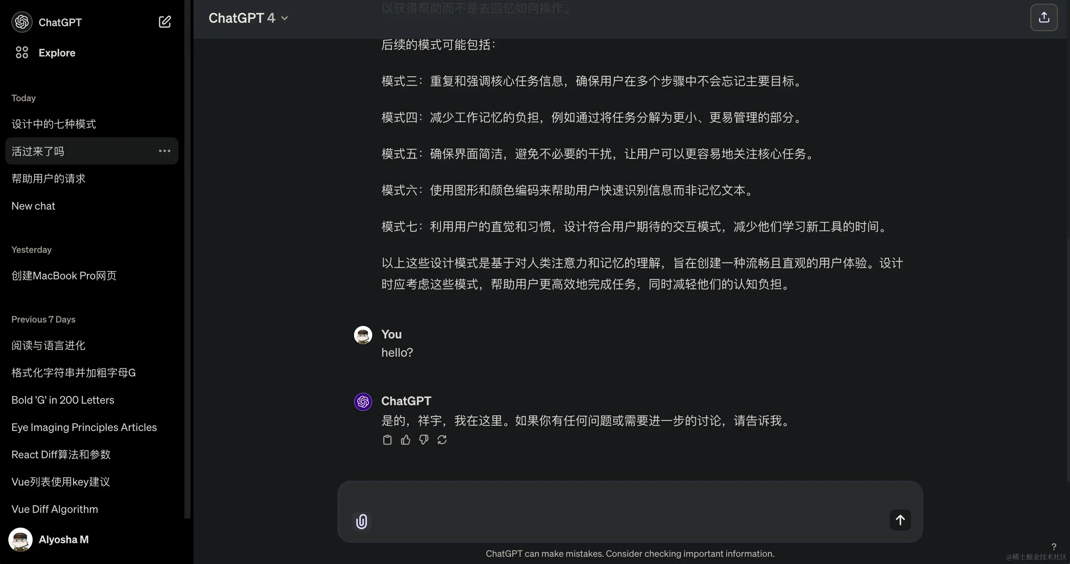Copy the ChatGPT response with clipboard icon
The height and width of the screenshot is (564, 1070).
[387, 440]
